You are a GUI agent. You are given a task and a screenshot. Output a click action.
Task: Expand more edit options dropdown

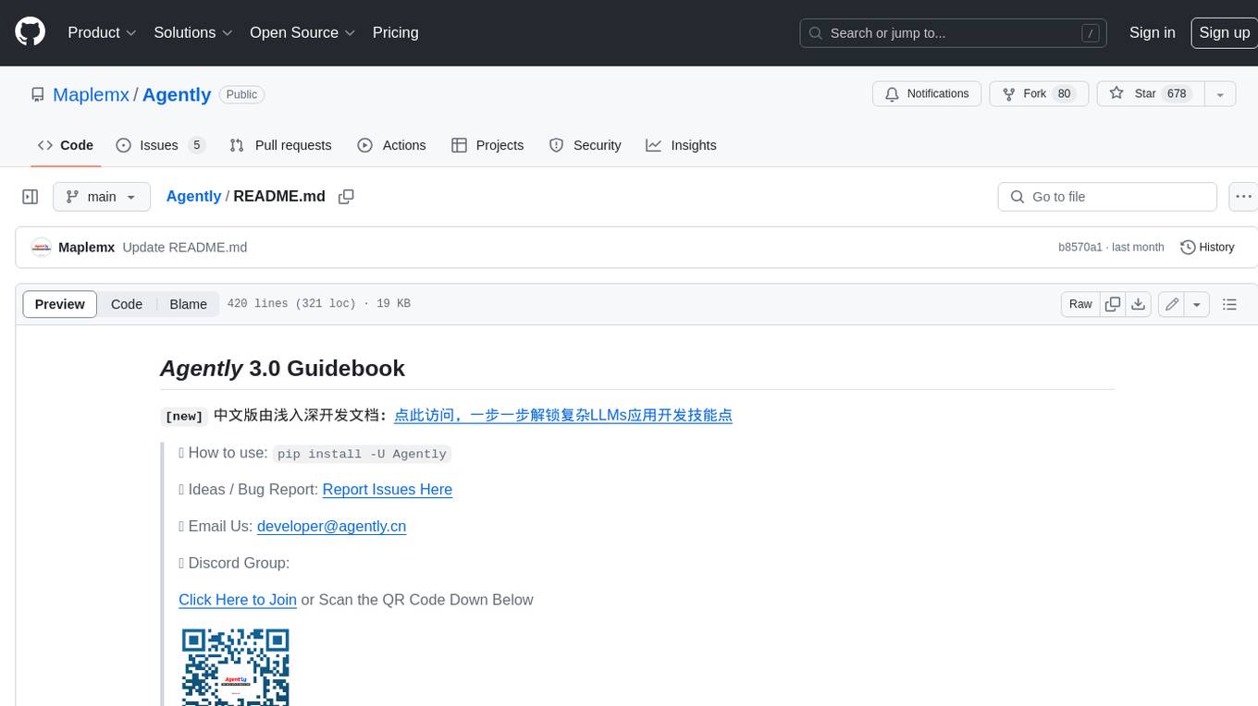pos(1197,304)
